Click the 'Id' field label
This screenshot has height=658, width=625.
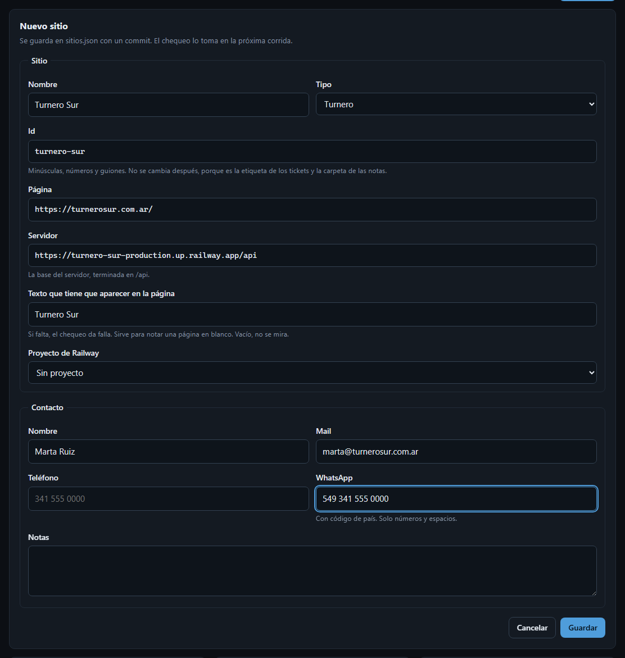(x=31, y=131)
